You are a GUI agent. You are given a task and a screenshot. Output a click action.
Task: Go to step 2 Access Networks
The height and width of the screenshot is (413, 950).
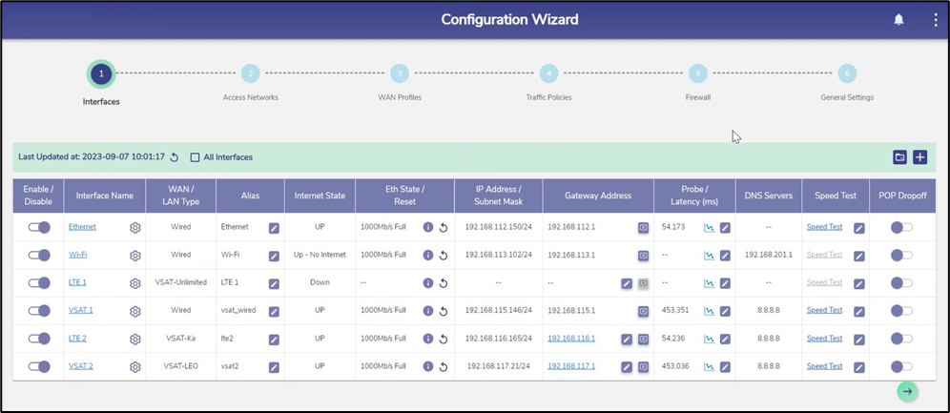point(250,73)
